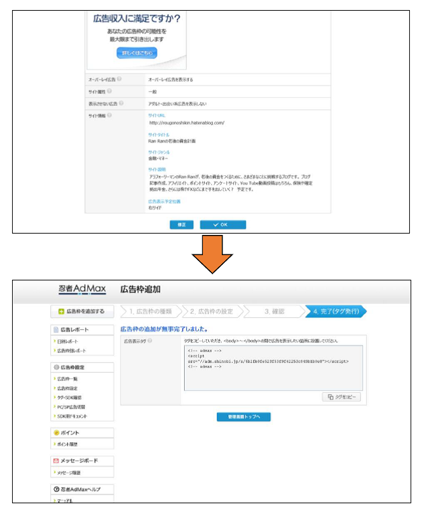
Task: Click the site URL http://rougonoshikin.hatenablog.com/
Action: coord(187,122)
